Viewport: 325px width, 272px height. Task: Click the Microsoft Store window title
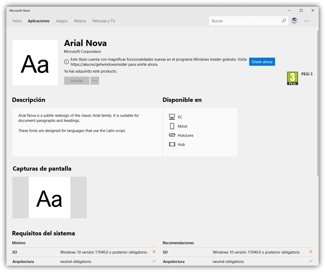(20, 11)
